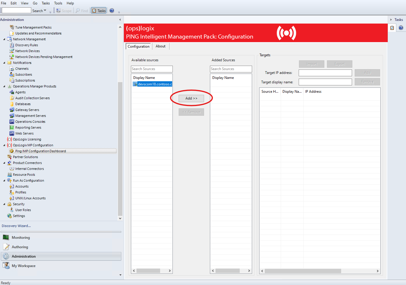Click the Target IP address field
This screenshot has height=285, width=406.
click(325, 73)
